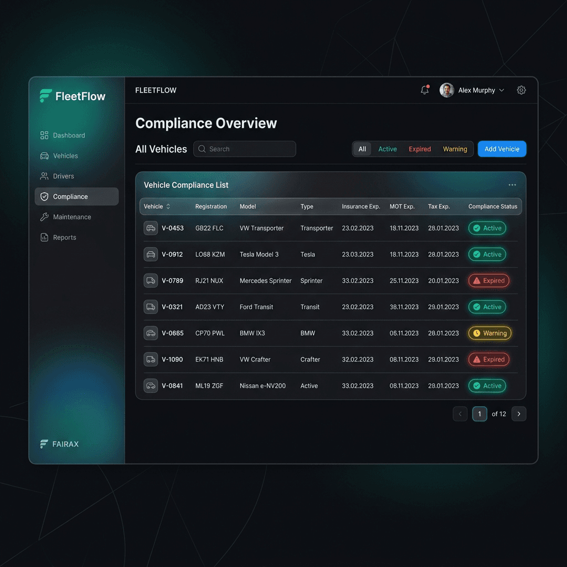Screen dimensions: 567x567
Task: Click the Active status badge for V-0321
Action: coord(487,307)
